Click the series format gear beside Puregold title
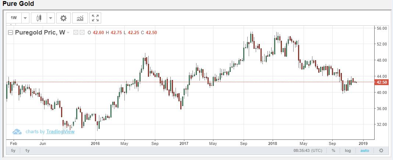This screenshot has height=160, width=393. tap(82, 32)
